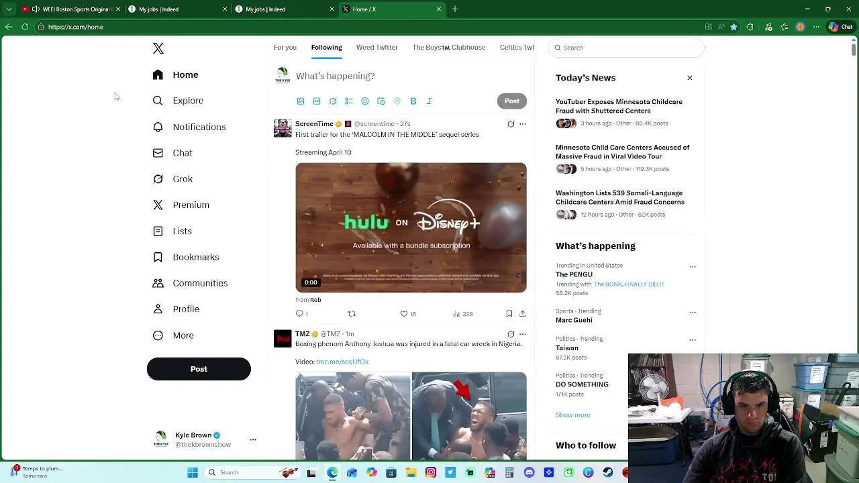The width and height of the screenshot is (859, 483).
Task: Open Grok from the sidebar
Action: point(172,179)
